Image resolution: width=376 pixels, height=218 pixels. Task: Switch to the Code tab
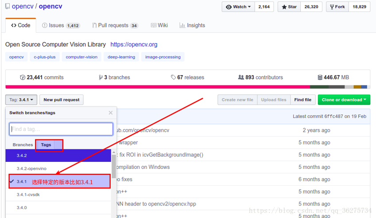(x=21, y=25)
